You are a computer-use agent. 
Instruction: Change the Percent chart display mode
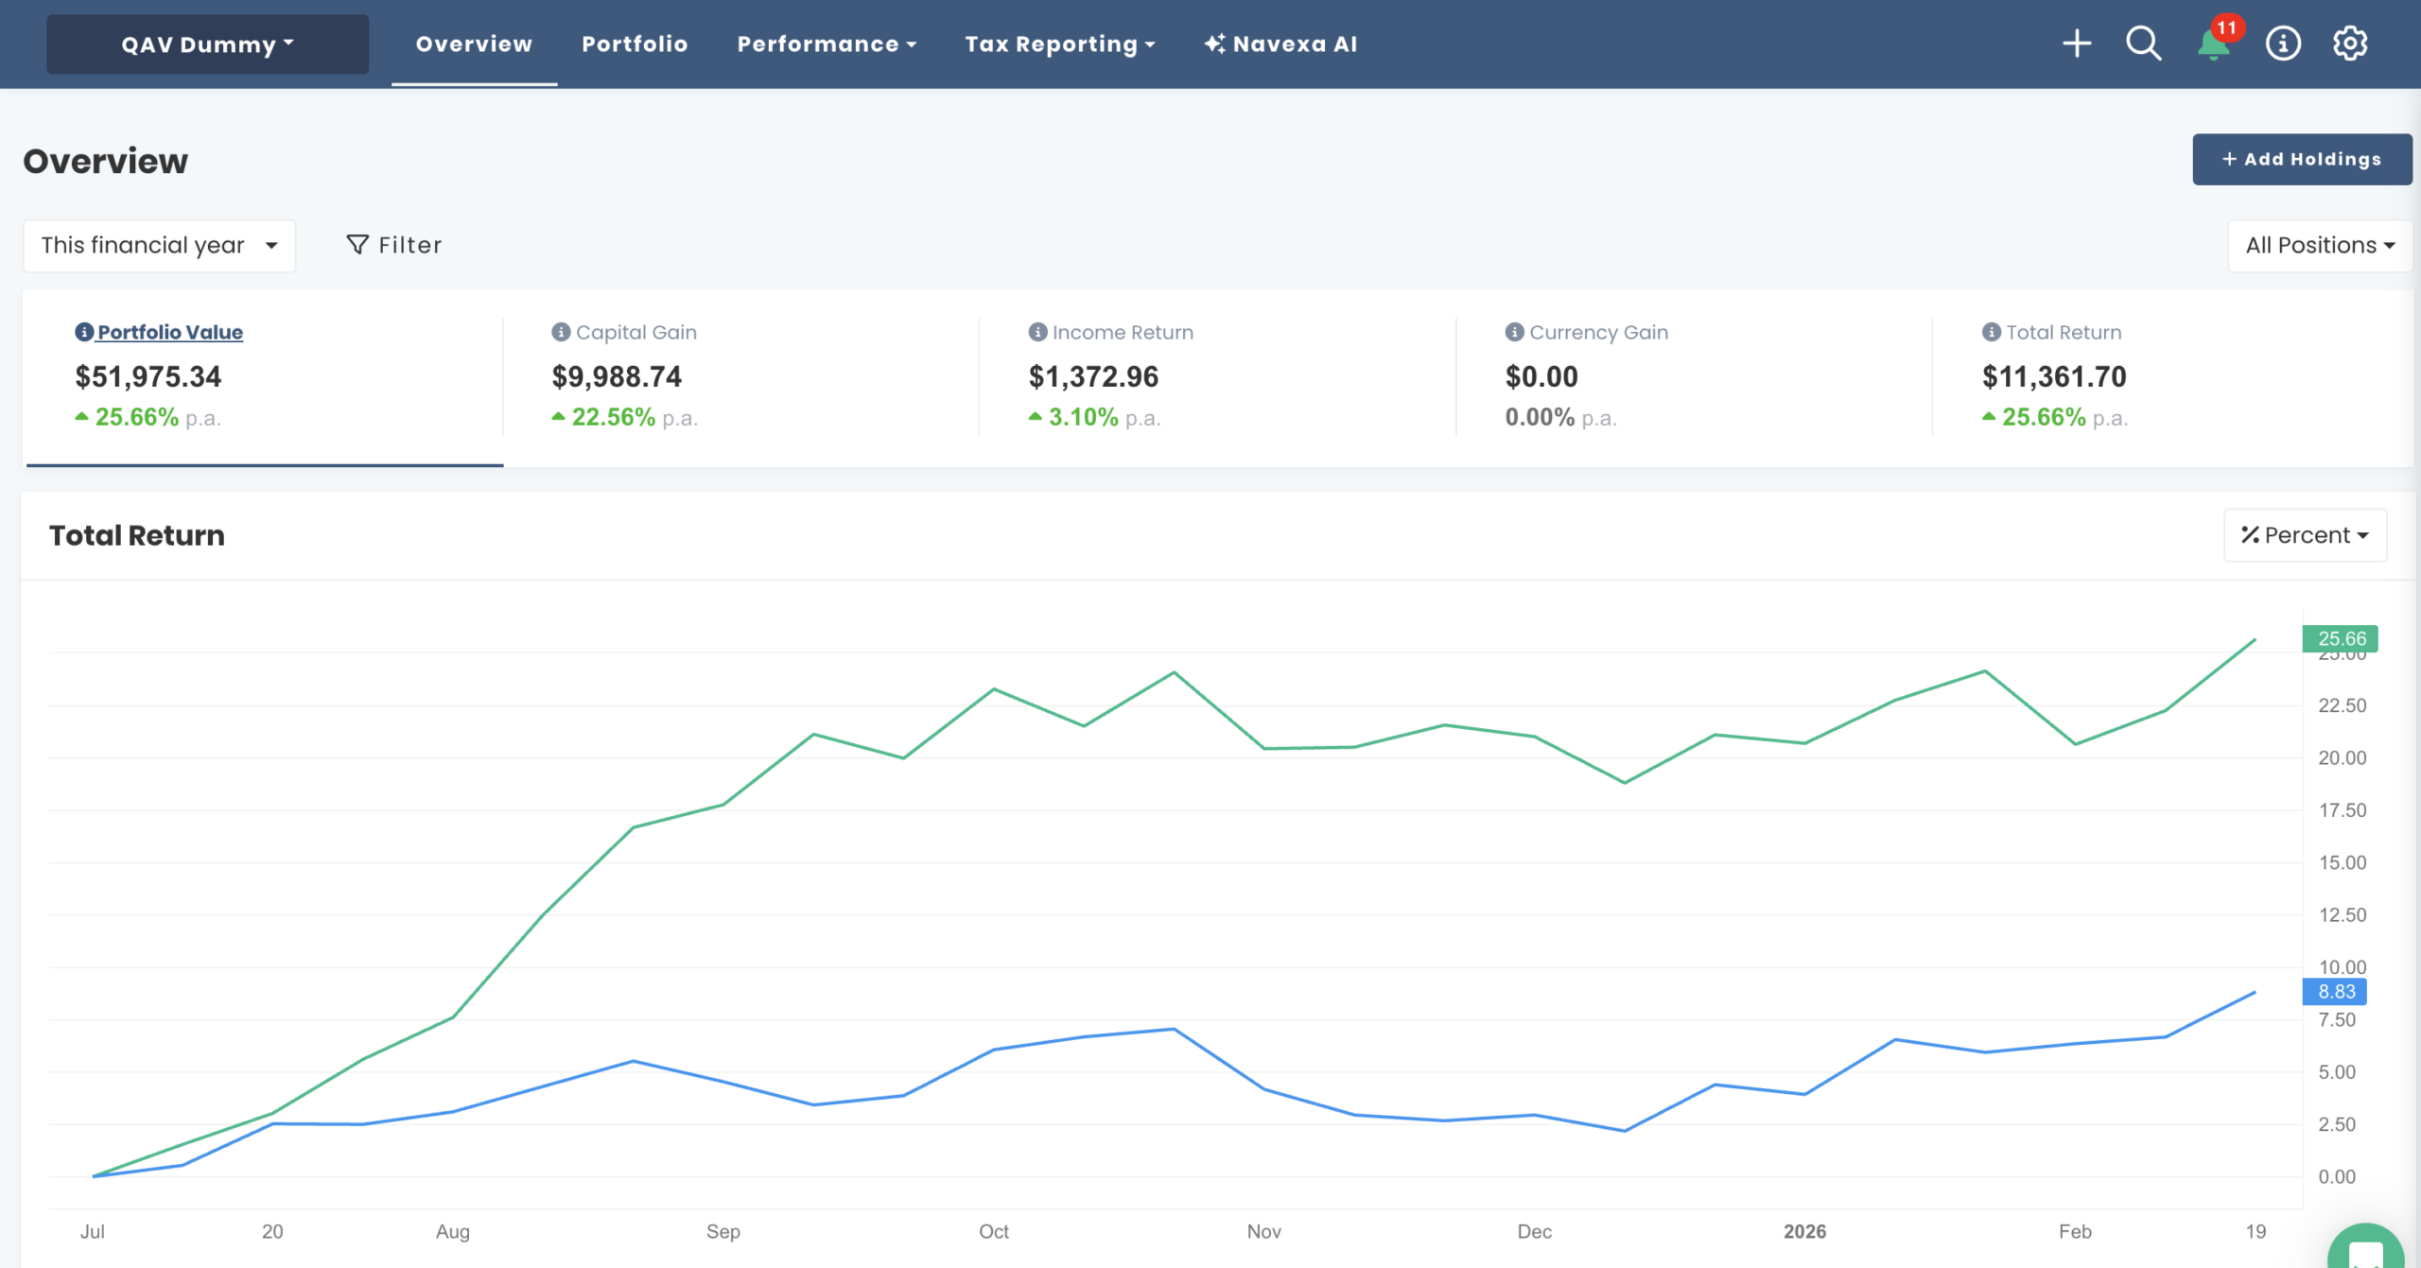coord(2305,534)
